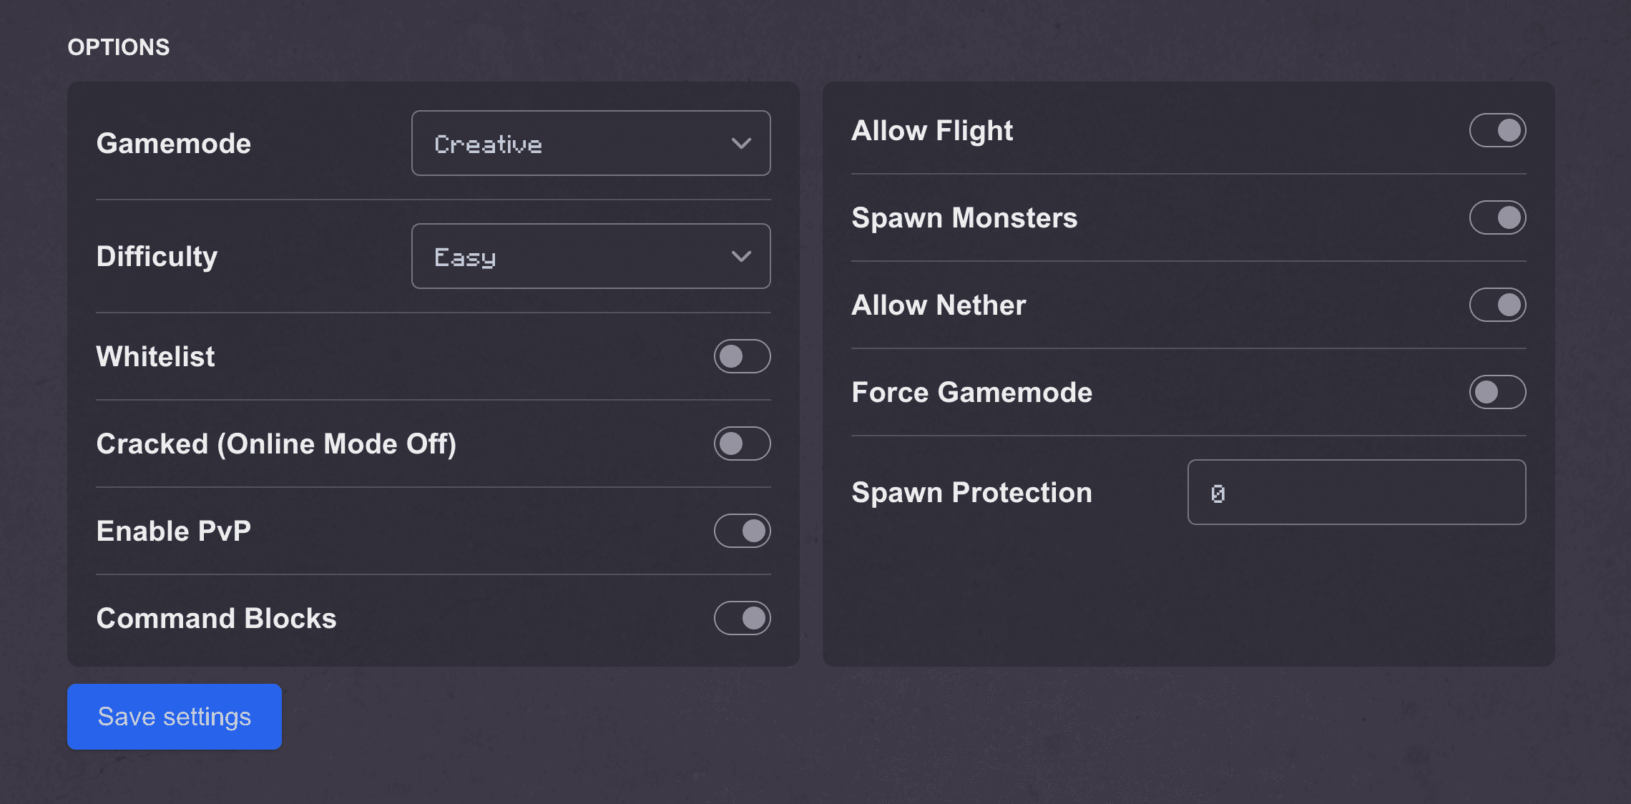Click the chevron arrow in Gamemode box

(x=741, y=143)
